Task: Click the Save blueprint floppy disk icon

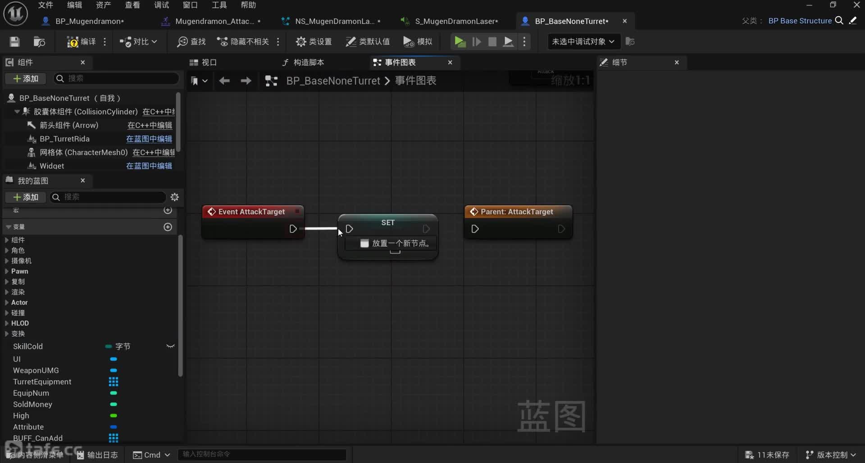Action: (14, 42)
